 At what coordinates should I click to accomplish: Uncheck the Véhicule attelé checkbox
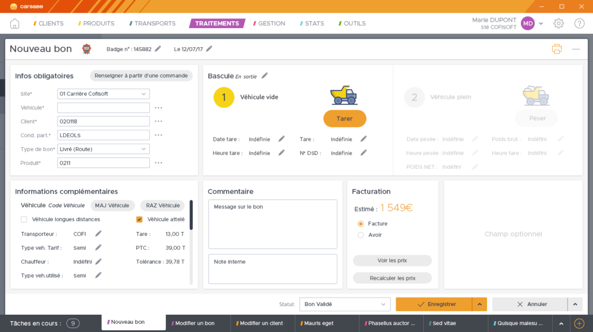point(139,219)
